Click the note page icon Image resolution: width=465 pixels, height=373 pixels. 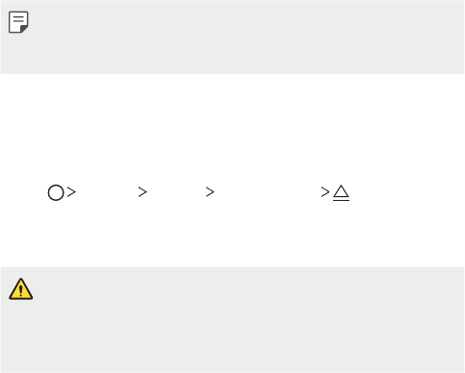point(18,22)
